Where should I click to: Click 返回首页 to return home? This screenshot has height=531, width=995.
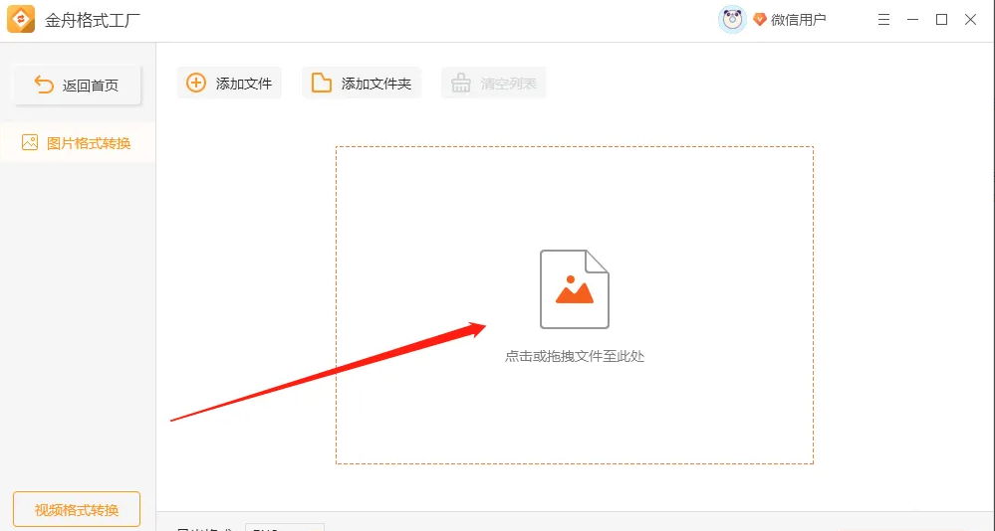click(x=77, y=85)
